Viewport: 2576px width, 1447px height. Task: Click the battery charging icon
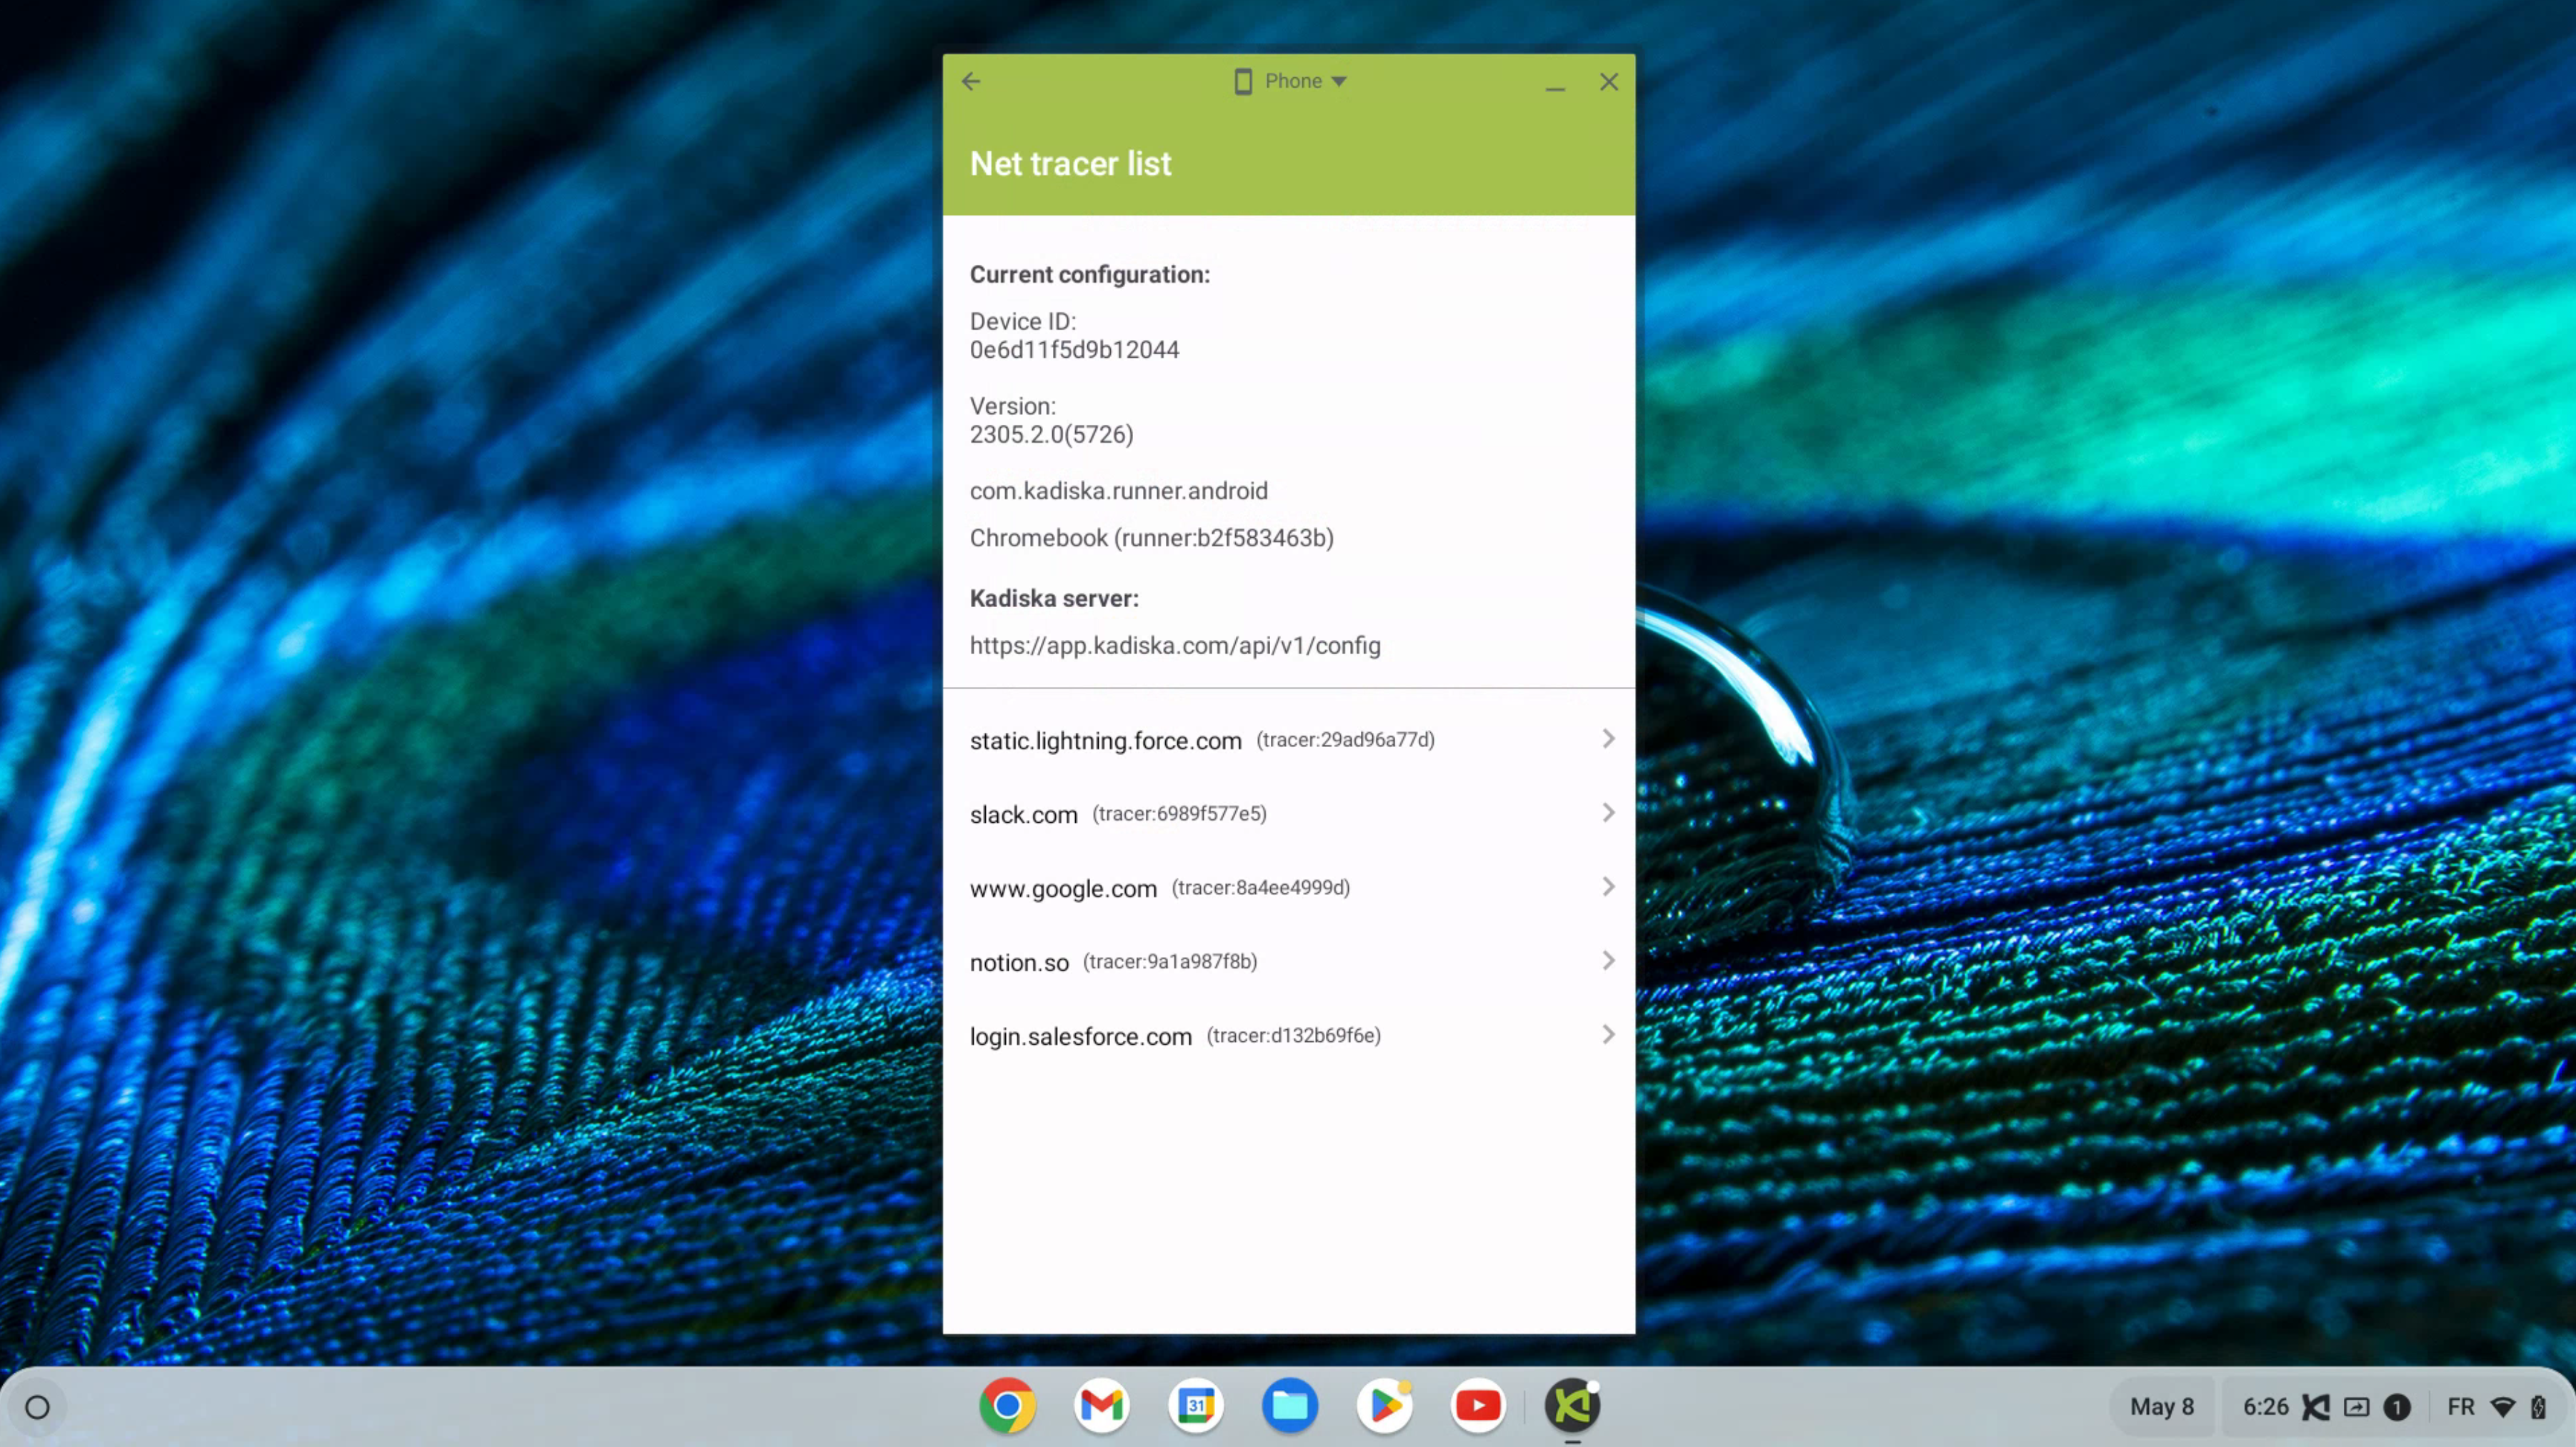pyautogui.click(x=2538, y=1407)
